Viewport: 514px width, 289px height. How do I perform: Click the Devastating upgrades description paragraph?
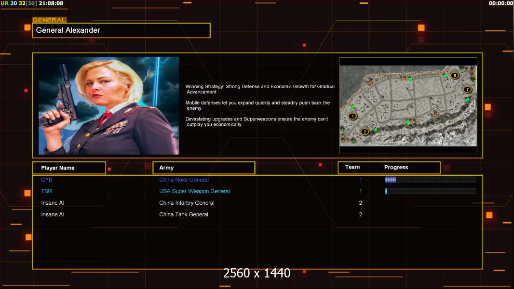click(257, 122)
